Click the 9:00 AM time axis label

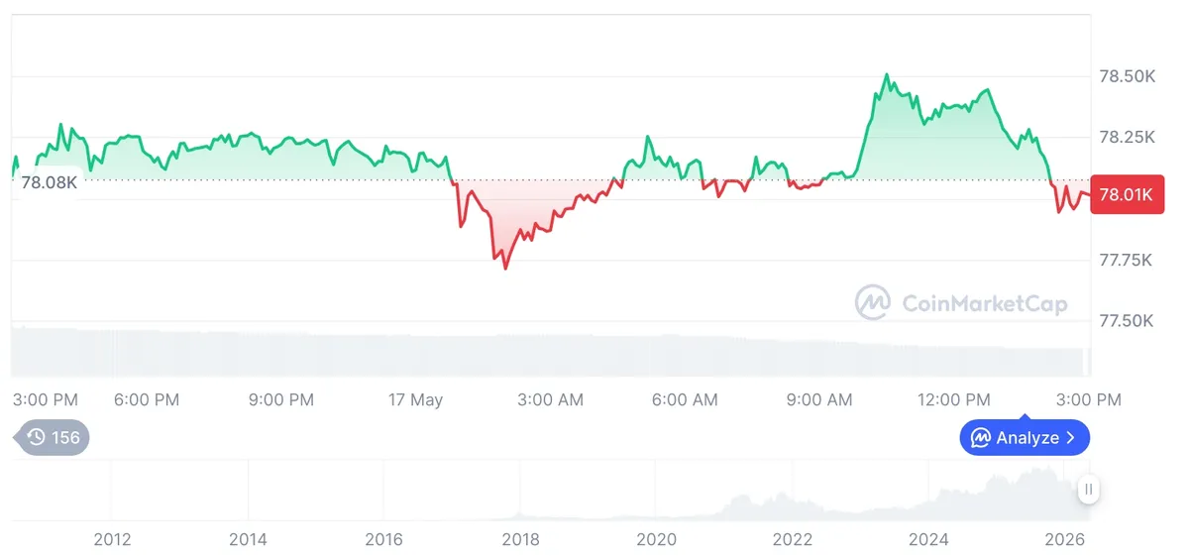coord(818,400)
